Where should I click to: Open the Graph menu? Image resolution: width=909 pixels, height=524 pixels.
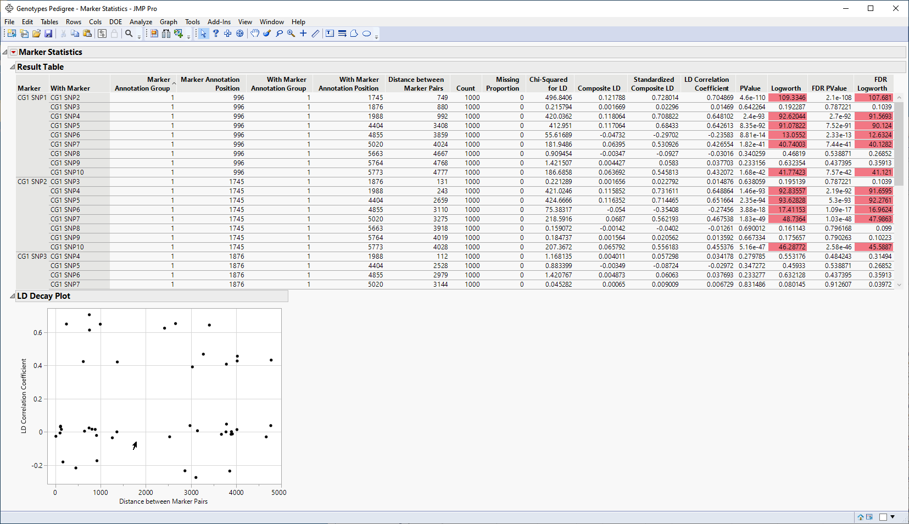[169, 22]
